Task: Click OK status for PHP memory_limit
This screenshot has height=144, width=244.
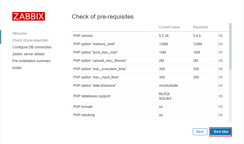Action: coord(220,44)
